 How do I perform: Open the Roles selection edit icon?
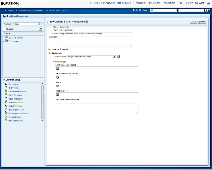coord(57,86)
